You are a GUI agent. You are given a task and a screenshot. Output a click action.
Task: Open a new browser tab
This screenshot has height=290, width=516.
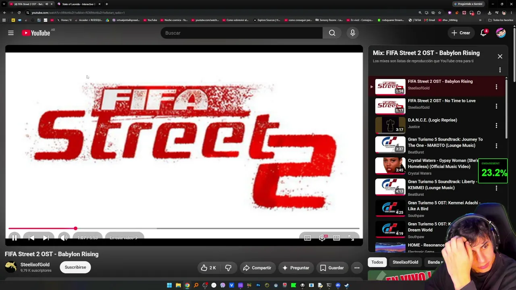click(x=106, y=4)
